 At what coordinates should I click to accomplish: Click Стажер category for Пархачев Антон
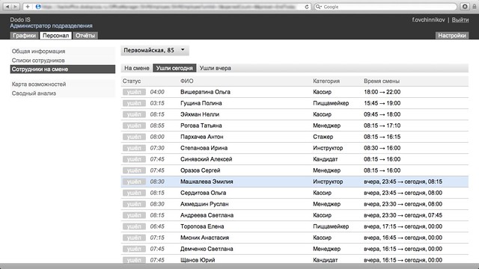323,137
